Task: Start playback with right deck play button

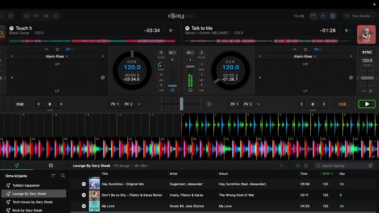Action: coord(367,104)
